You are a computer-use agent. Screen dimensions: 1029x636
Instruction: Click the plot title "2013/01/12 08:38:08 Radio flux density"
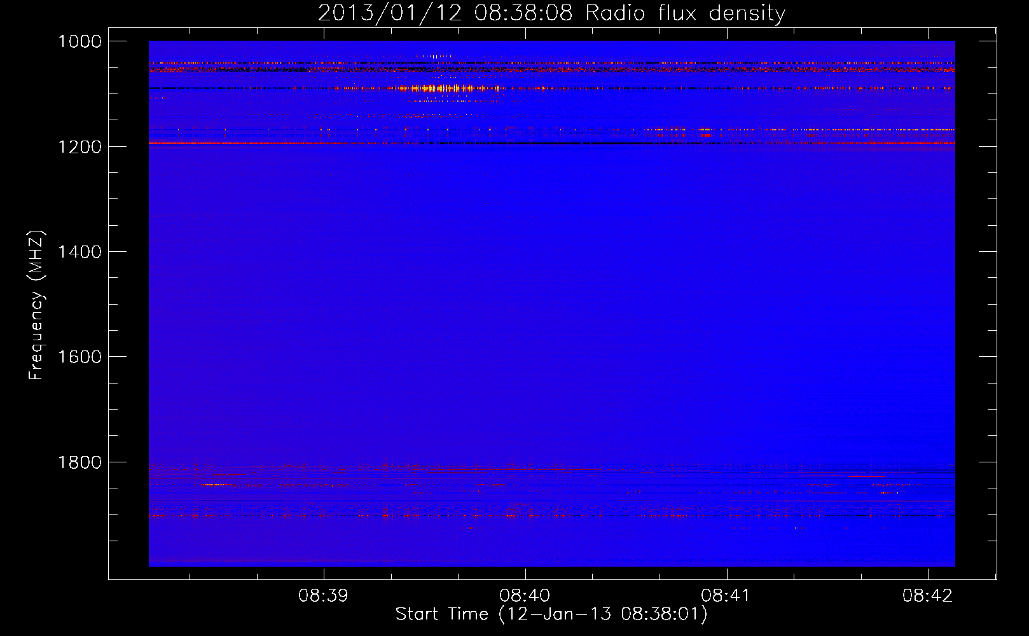[x=551, y=13]
